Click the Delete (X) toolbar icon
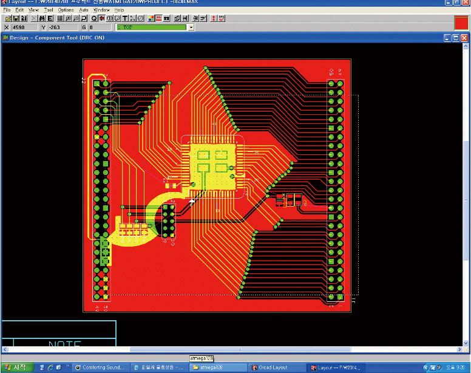The height and width of the screenshot is (373, 471). (34, 18)
